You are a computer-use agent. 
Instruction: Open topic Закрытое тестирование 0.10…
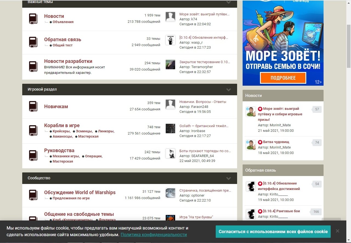point(205,62)
